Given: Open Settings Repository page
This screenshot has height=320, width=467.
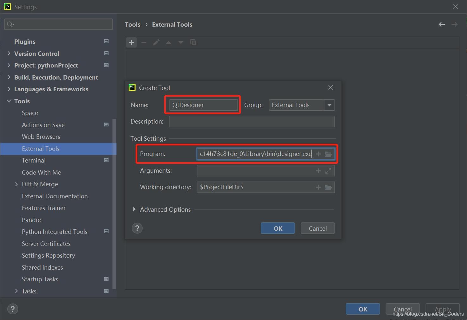Looking at the screenshot, I should 48,255.
